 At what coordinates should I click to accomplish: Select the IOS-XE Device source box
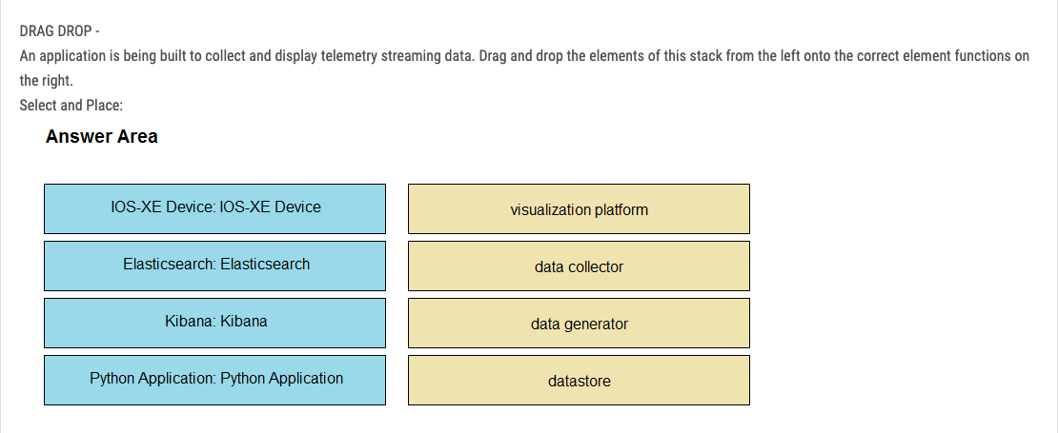pos(214,208)
